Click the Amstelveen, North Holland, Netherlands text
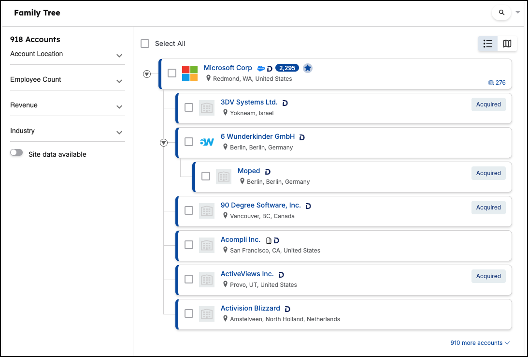 pos(285,319)
